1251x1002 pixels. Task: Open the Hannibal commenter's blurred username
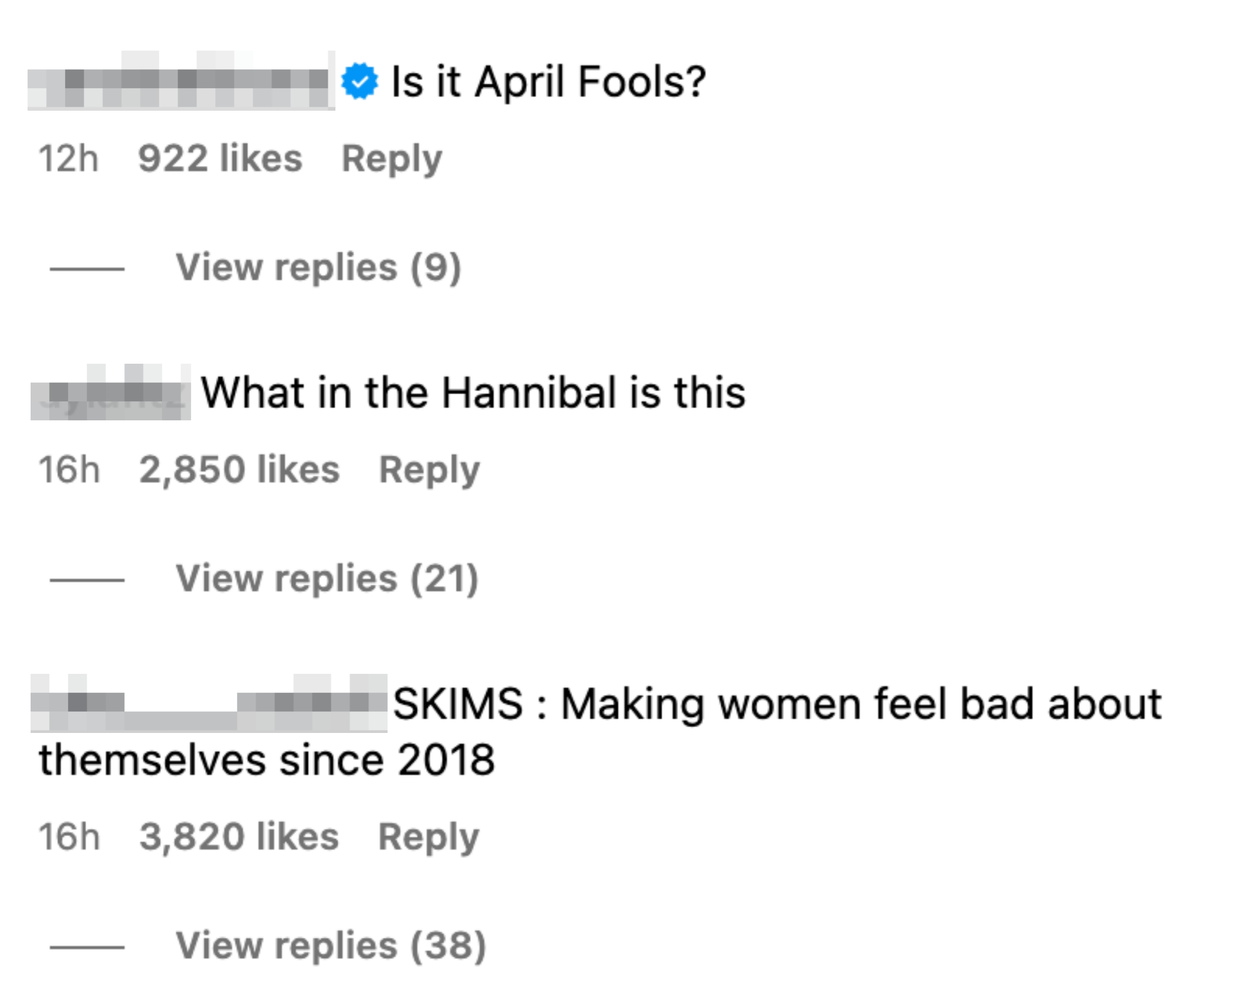tap(110, 393)
